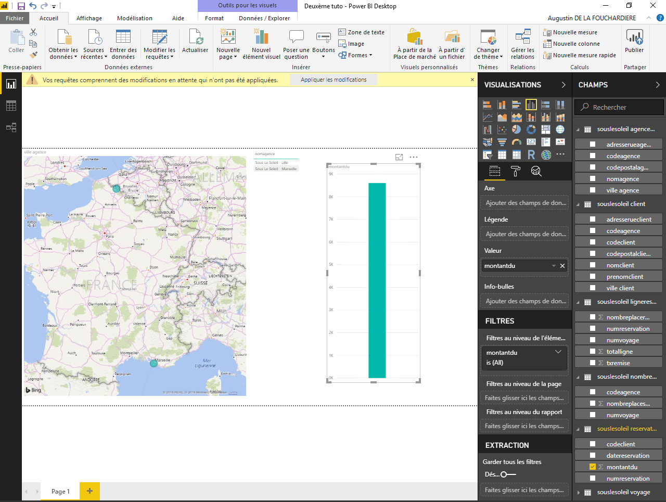Choose the area chart visualization
Image resolution: width=666 pixels, height=502 pixels.
point(502,117)
